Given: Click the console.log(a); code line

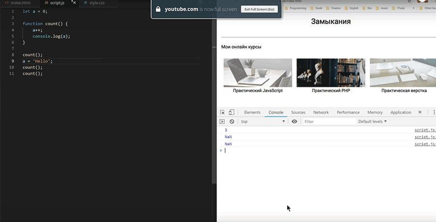Looking at the screenshot, I should [x=51, y=36].
